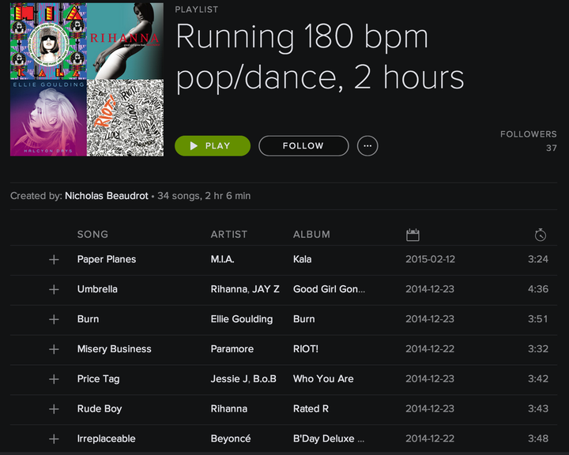Click the duration 4:36 for Umbrella

point(538,289)
